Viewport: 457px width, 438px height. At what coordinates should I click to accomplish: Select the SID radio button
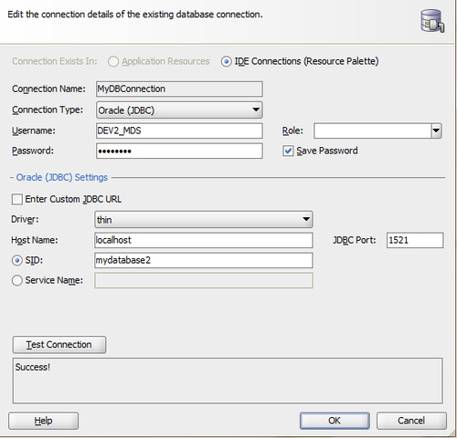coord(17,260)
